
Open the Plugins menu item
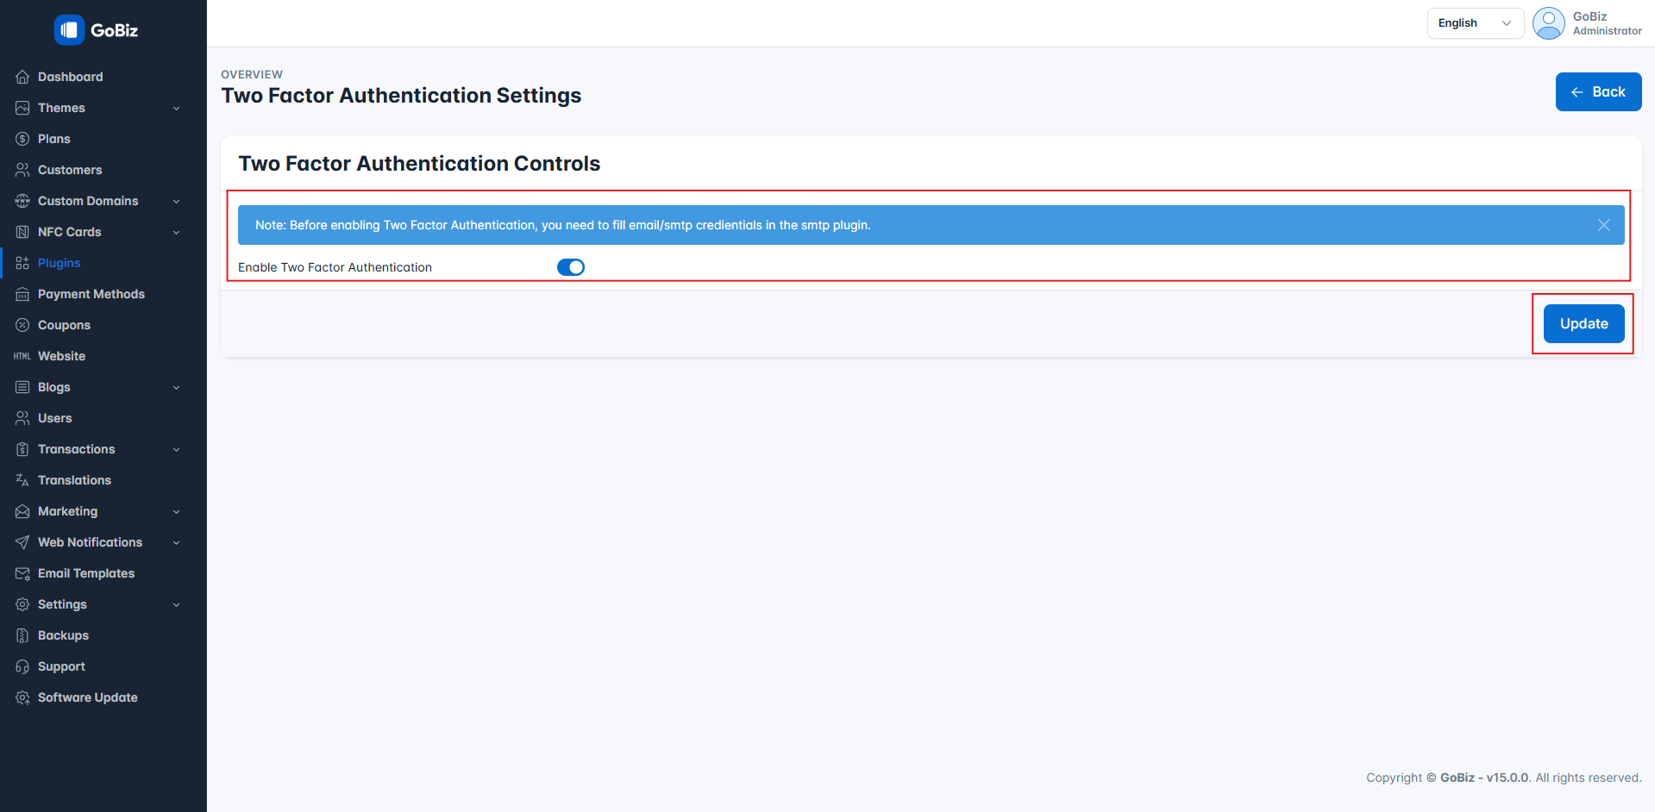tap(59, 263)
